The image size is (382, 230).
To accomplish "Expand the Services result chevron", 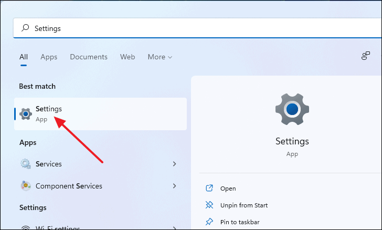I will [174, 164].
